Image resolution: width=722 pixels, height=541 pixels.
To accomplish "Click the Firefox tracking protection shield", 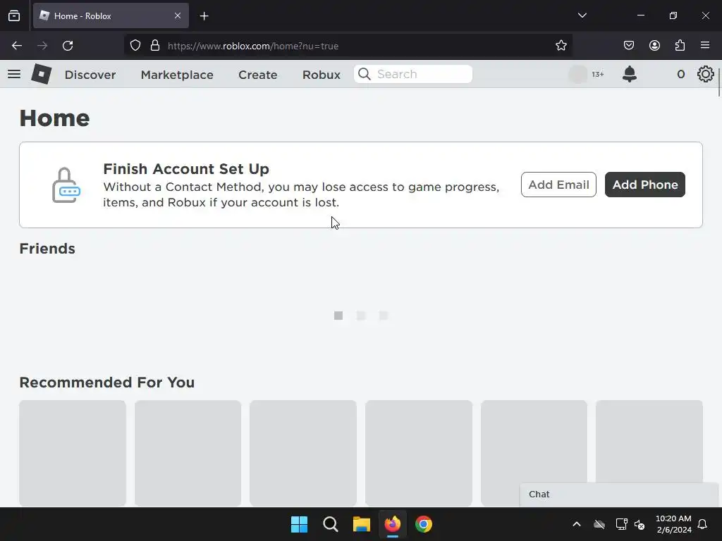I will [135, 46].
